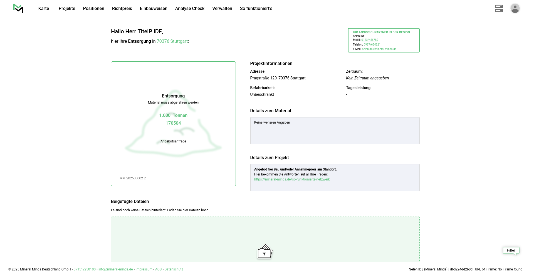Follow the 70376 Stuttgart location link
This screenshot has width=534, height=276.
pos(172,41)
